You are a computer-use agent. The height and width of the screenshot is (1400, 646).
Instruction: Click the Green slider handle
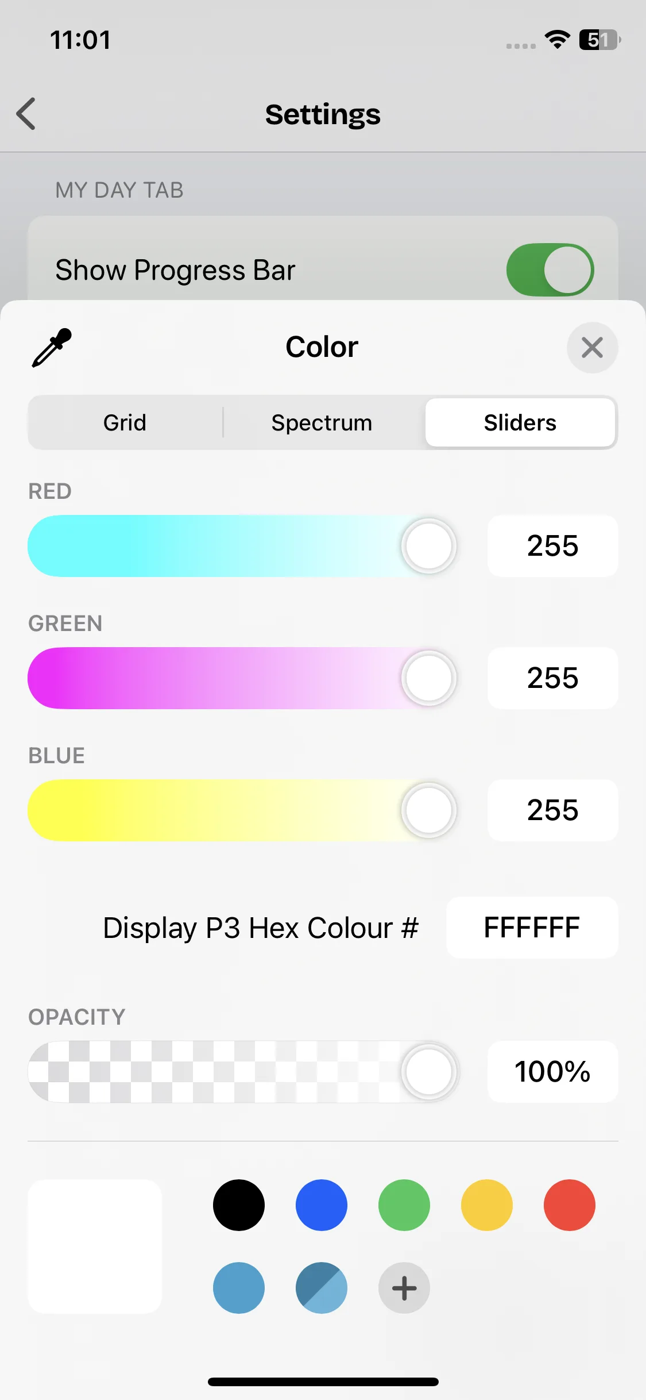(x=428, y=678)
